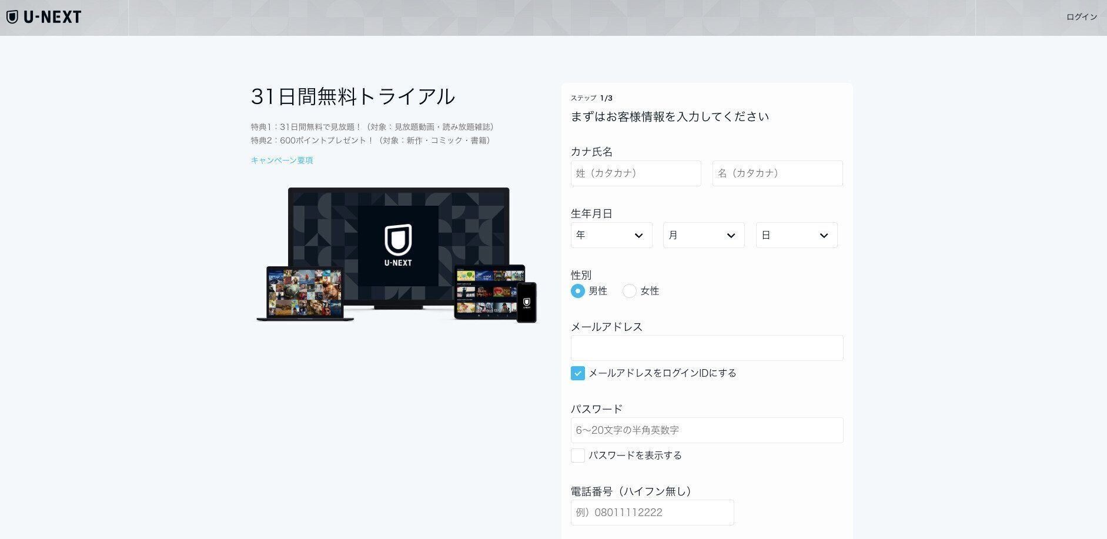1107x539 pixels.
Task: Open the 年 birth year dropdown
Action: (611, 235)
